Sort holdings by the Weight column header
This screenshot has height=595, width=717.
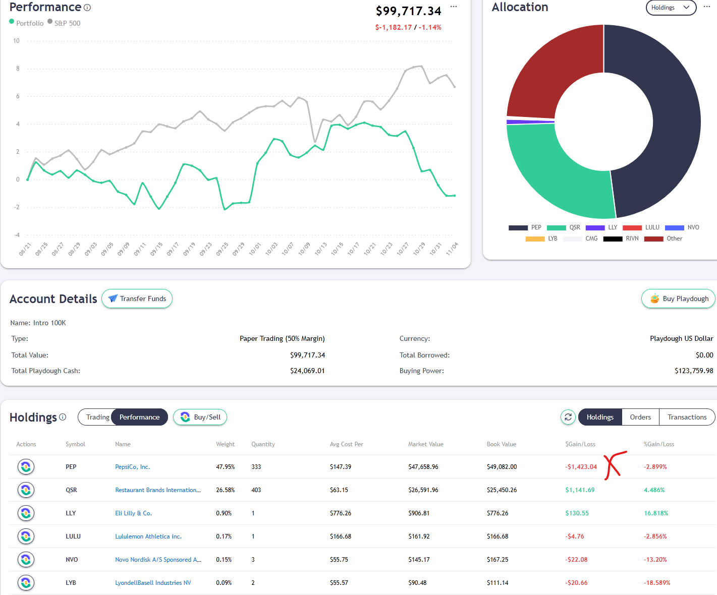tap(225, 444)
